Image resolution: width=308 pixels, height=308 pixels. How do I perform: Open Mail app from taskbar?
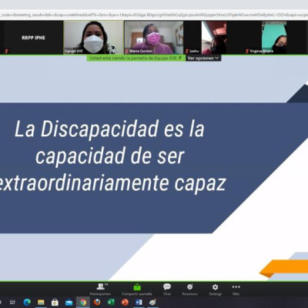point(69,303)
